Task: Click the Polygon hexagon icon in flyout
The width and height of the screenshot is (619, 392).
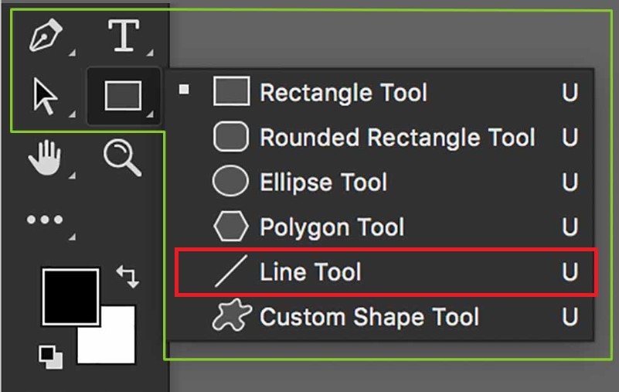Action: tap(230, 227)
